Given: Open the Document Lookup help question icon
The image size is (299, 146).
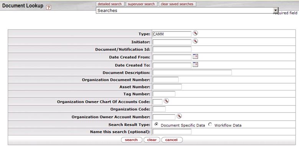Looking at the screenshot, I should click(49, 7).
